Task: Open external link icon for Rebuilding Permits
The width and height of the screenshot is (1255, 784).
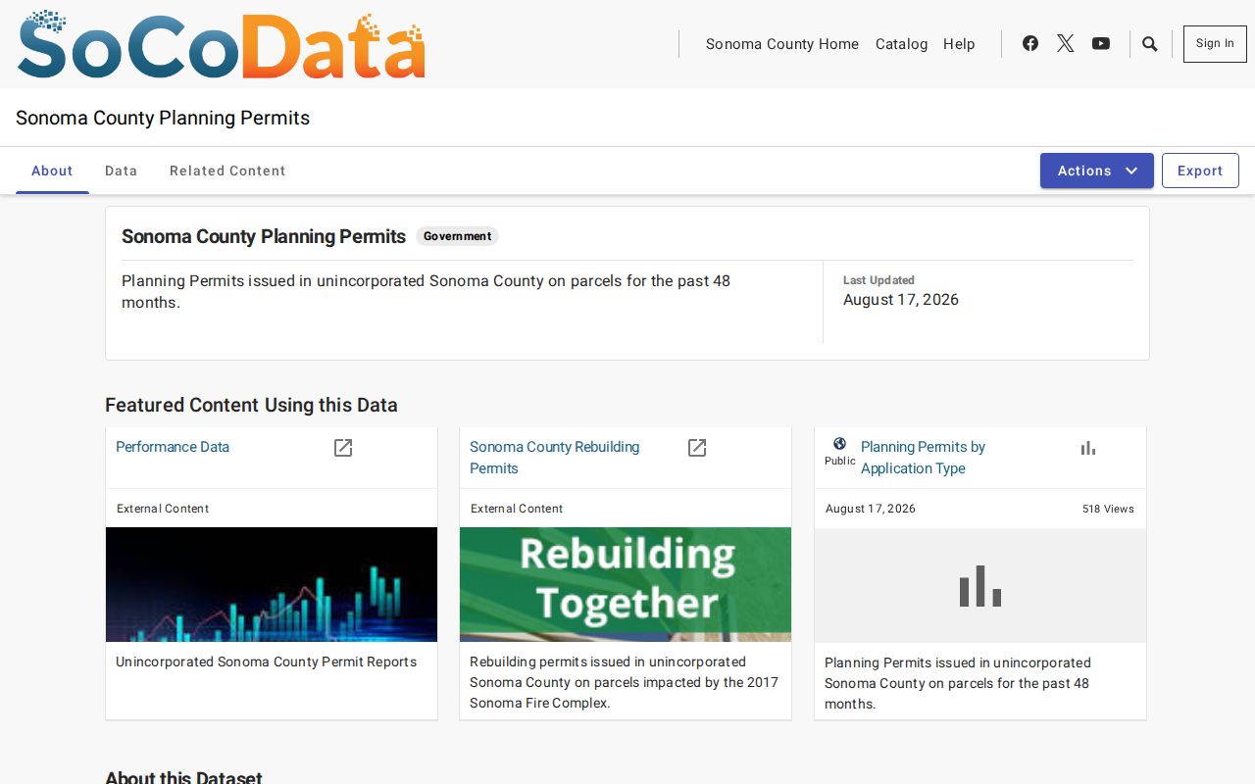Action: click(x=697, y=448)
